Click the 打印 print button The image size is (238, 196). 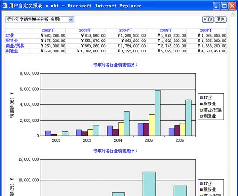coord(208,20)
